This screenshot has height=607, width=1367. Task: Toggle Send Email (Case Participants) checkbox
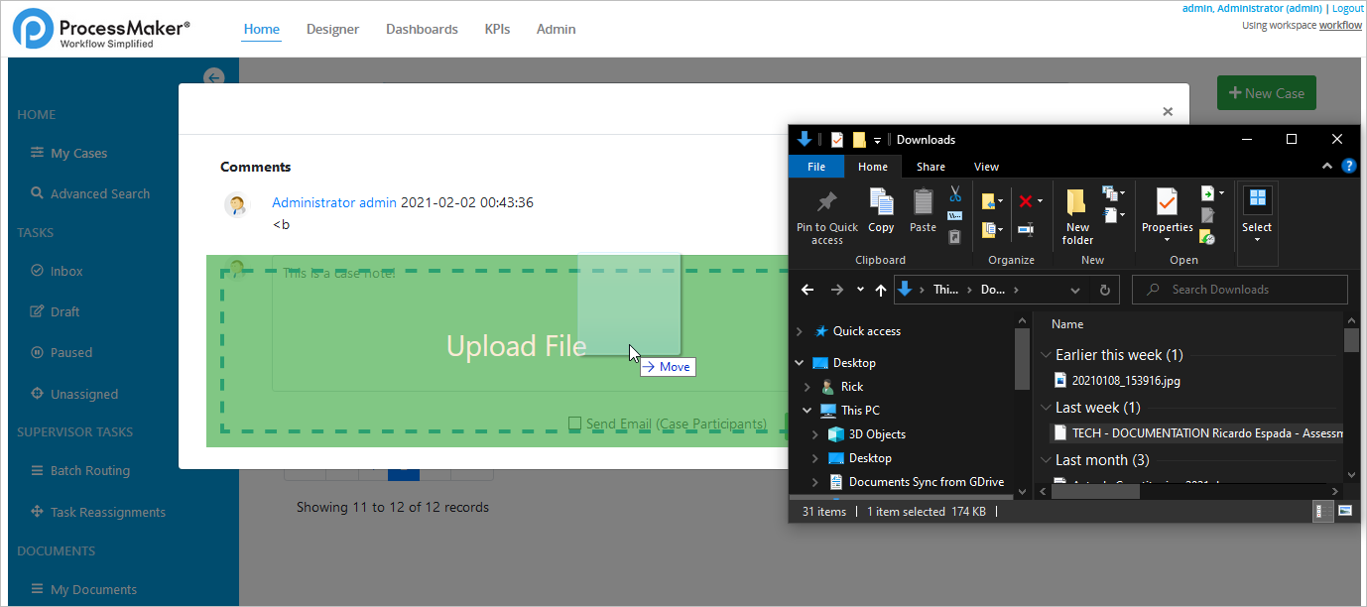click(x=574, y=424)
